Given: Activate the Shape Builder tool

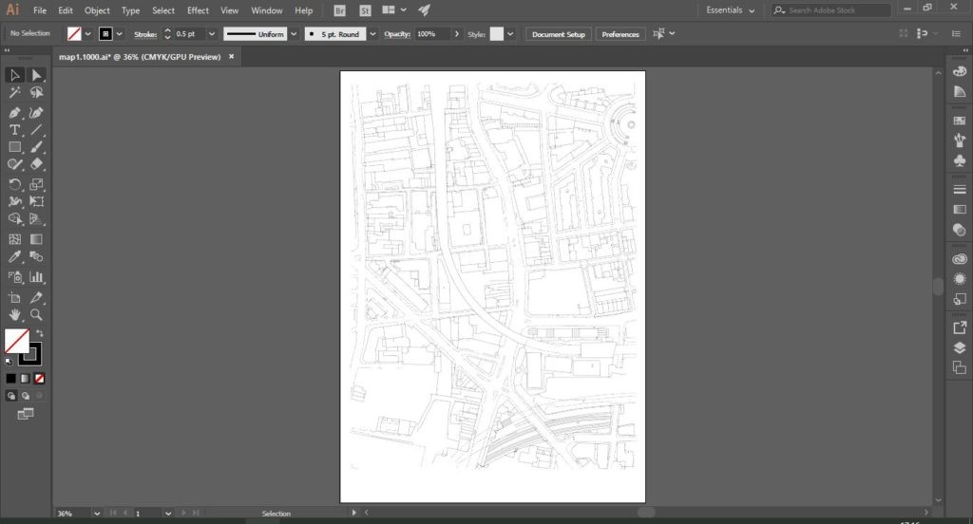Looking at the screenshot, I should [x=14, y=219].
